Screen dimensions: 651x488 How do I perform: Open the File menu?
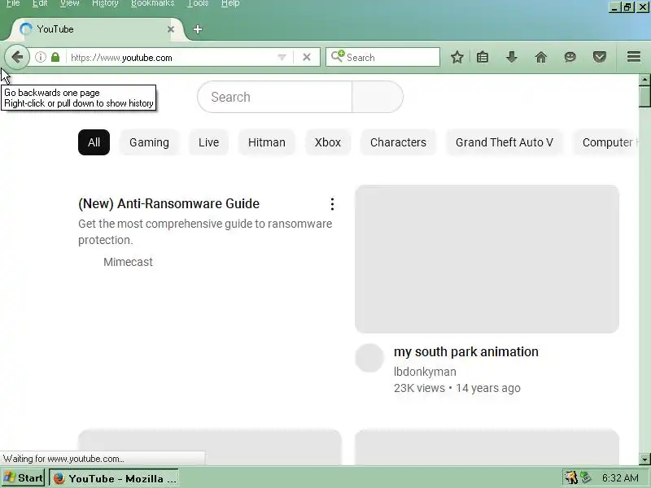(13, 3)
